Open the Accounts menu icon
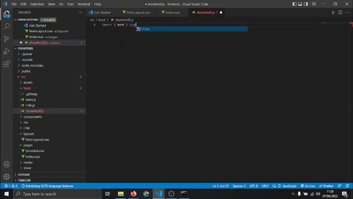 pos(7,164)
